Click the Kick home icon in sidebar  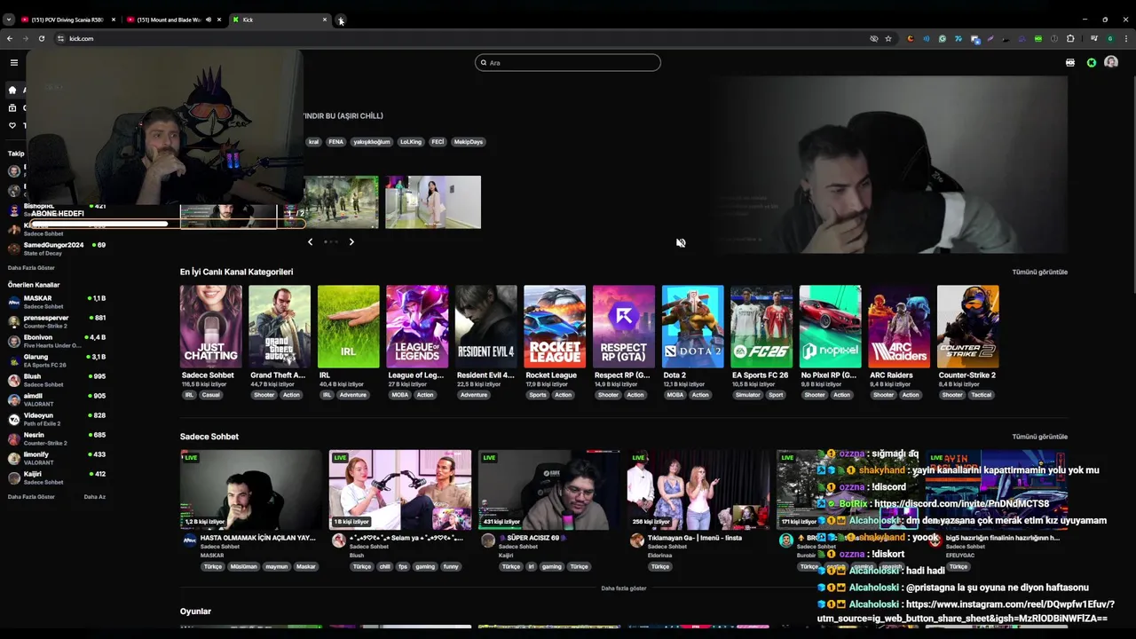(12, 90)
